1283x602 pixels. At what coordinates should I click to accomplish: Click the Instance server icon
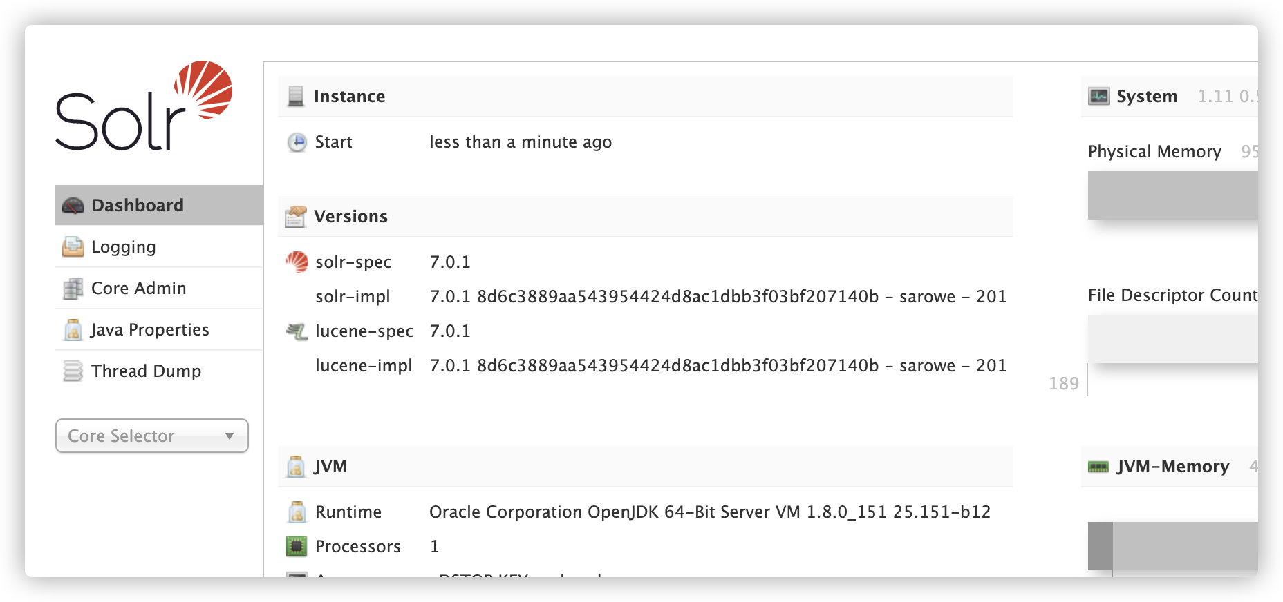tap(296, 97)
